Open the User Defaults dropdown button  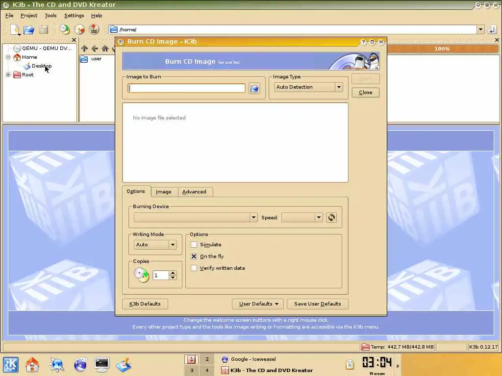tap(258, 304)
